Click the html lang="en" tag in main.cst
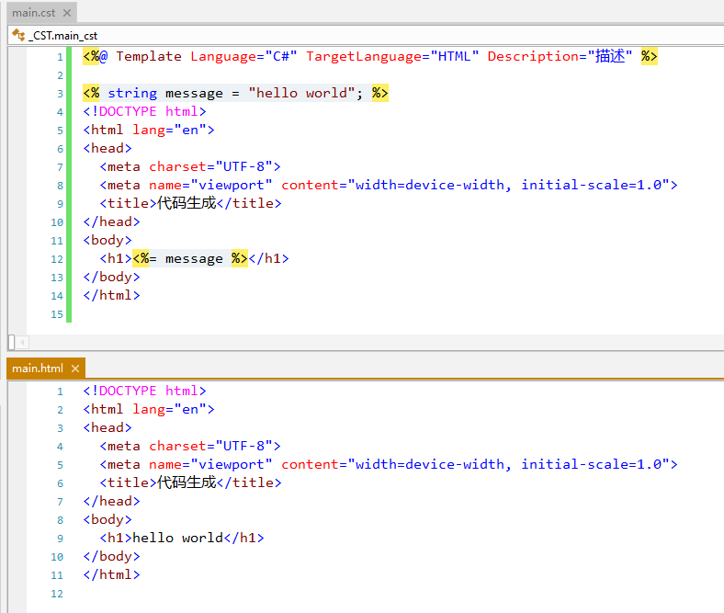724x613 pixels. tap(149, 131)
